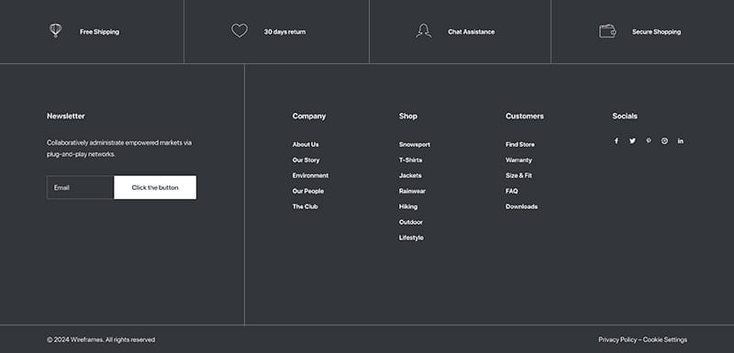734x353 pixels.
Task: Click the Newsletter heading
Action: click(x=66, y=116)
